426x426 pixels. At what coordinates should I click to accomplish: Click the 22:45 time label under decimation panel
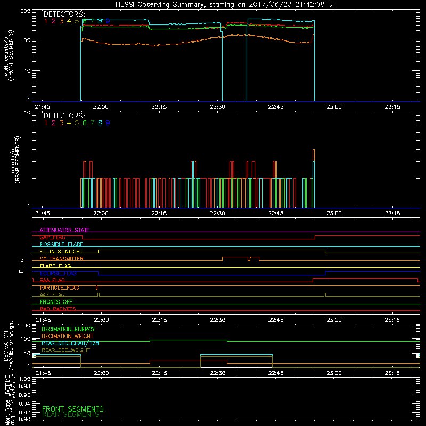[276, 373]
